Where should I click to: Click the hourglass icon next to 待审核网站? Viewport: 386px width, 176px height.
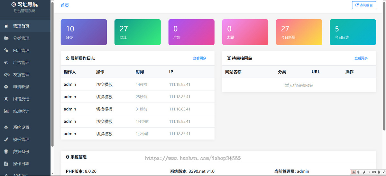coord(229,58)
